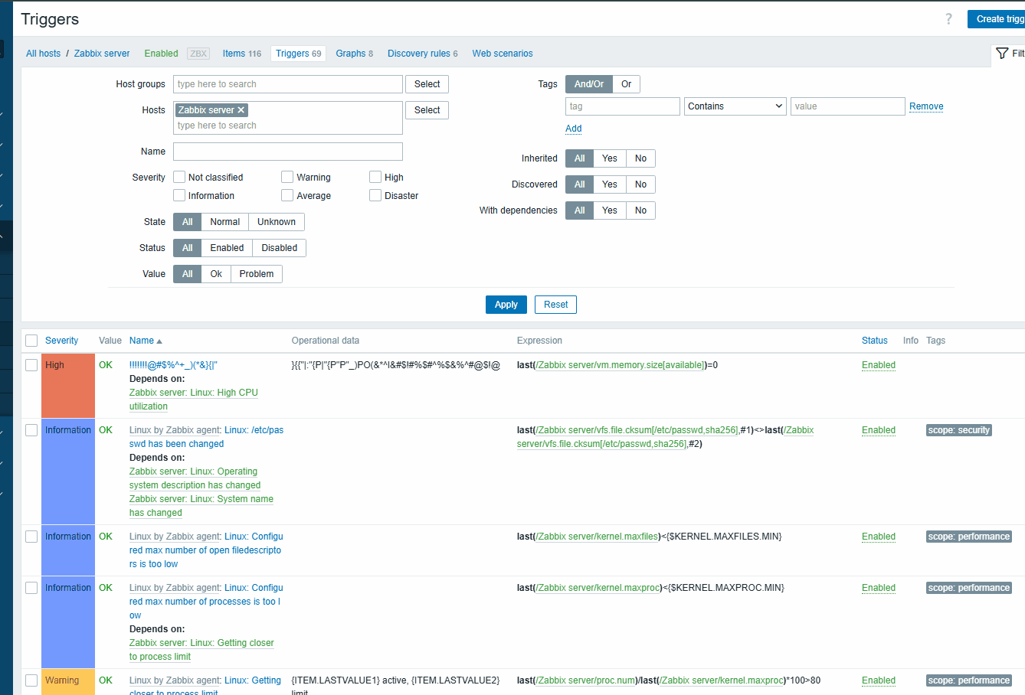Screen dimensions: 1025x695
Task: Open dependency Linux: Getting closer to process limit
Action: click(x=201, y=650)
